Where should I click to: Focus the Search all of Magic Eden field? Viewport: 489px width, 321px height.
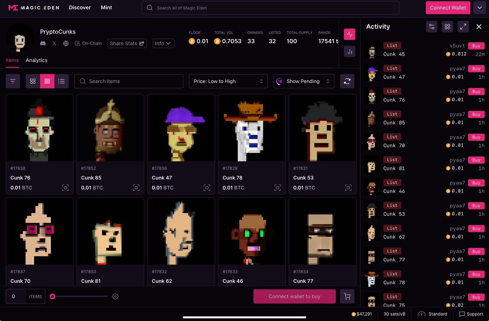(x=270, y=8)
